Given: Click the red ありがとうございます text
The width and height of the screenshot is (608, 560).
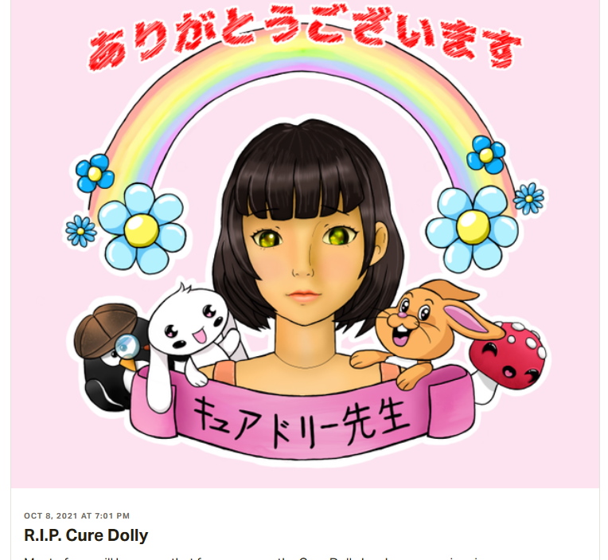Looking at the screenshot, I should click(304, 37).
